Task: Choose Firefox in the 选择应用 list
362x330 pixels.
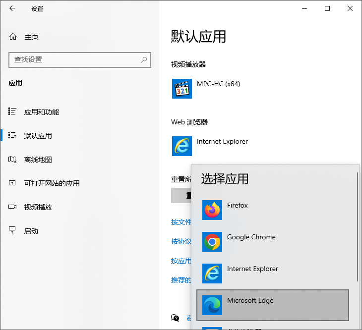Action: point(273,210)
